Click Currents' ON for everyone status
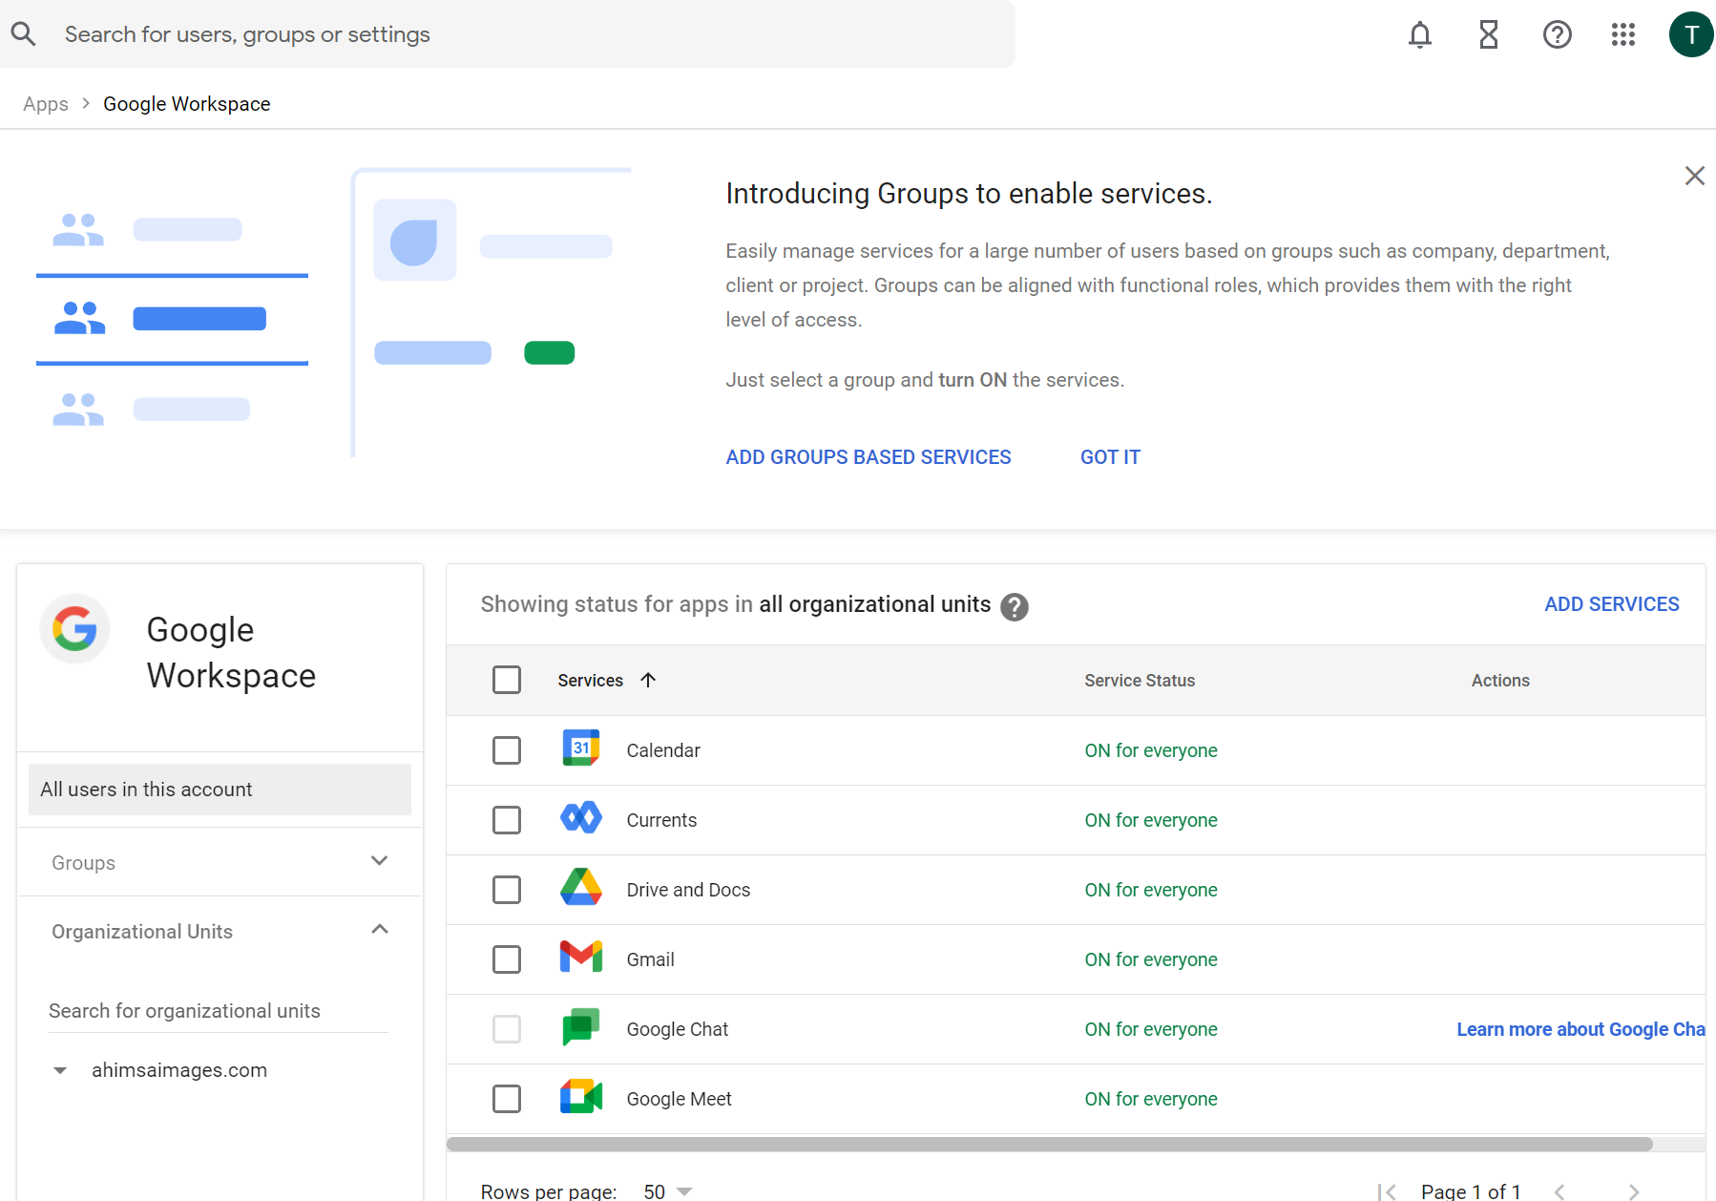Screen dimensions: 1716x1201 click(1151, 820)
